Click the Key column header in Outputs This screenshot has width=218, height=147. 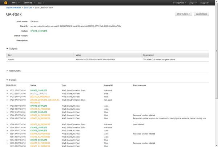click(40, 55)
